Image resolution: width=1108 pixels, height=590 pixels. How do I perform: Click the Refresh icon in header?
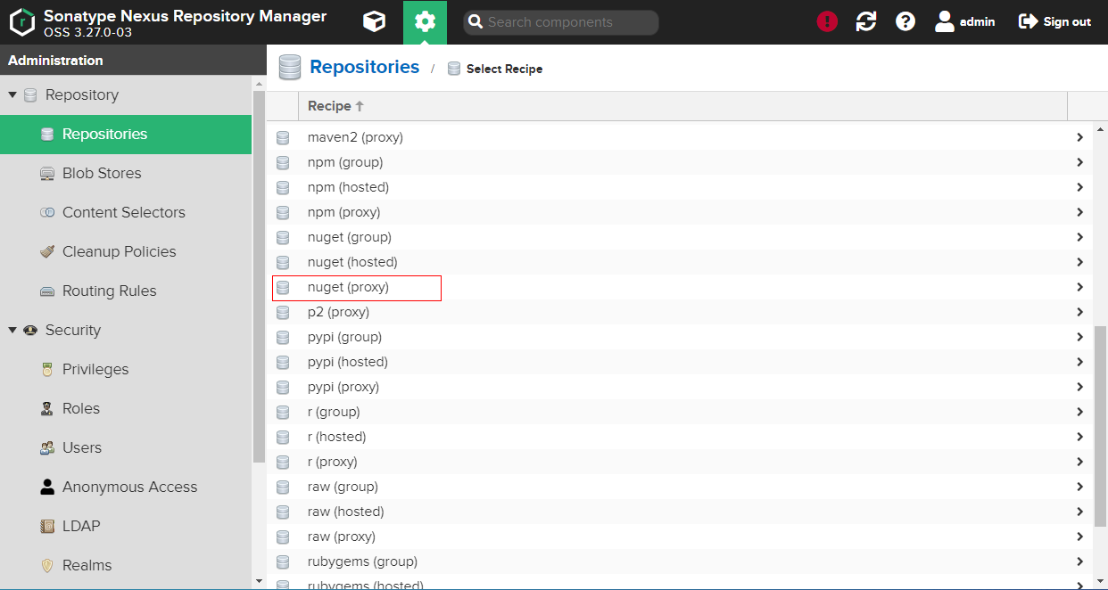[866, 21]
